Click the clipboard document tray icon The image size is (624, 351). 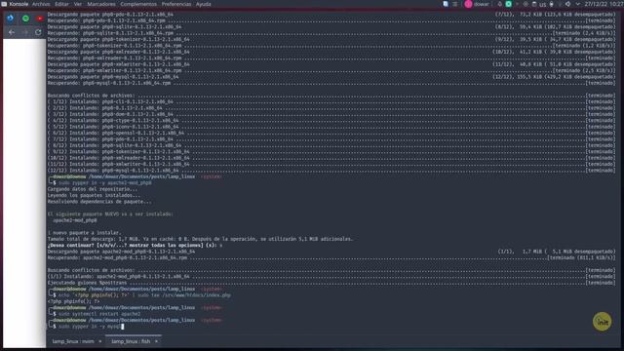point(446,4)
